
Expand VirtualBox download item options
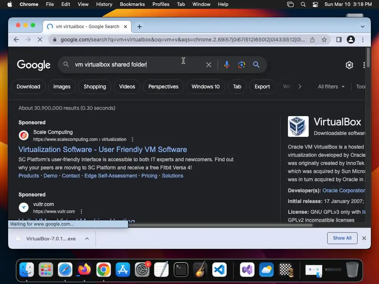pos(87,239)
